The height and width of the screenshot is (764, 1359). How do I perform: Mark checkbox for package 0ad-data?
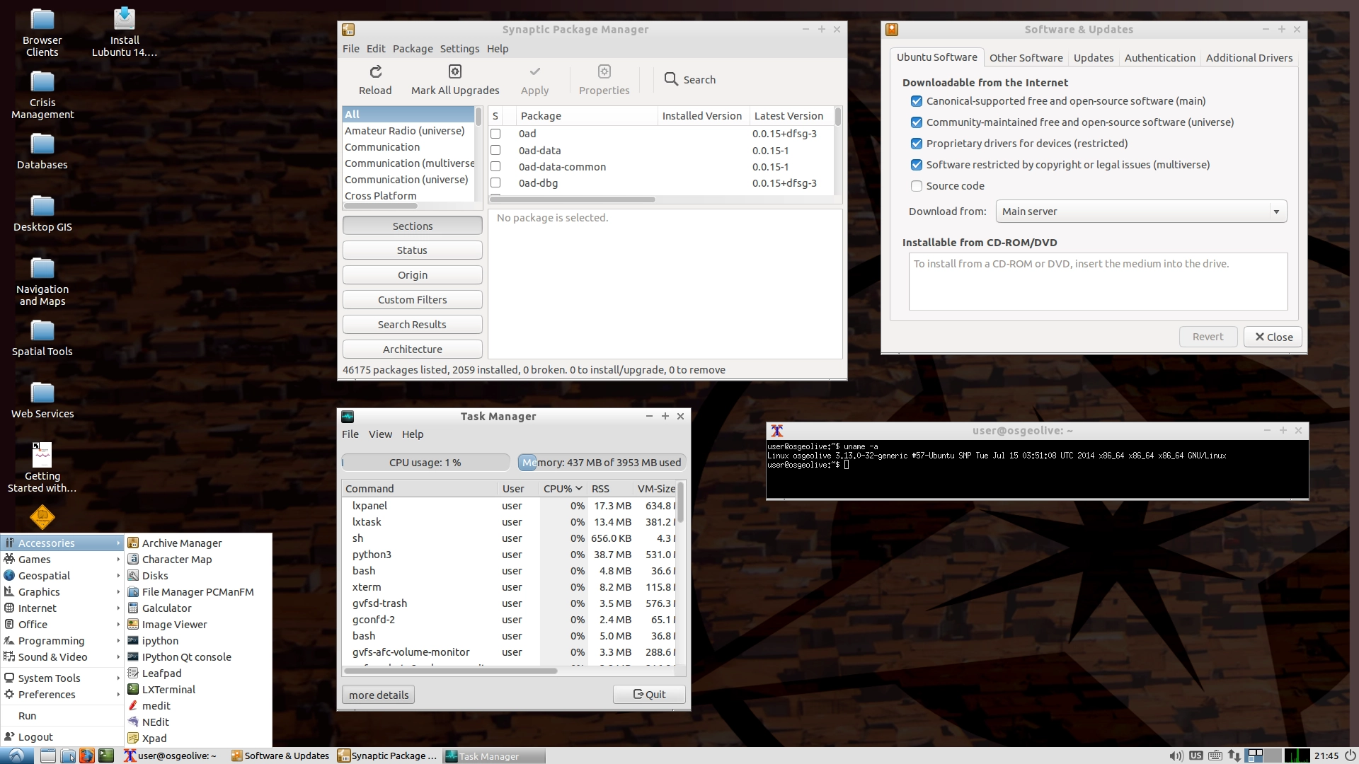tap(495, 150)
